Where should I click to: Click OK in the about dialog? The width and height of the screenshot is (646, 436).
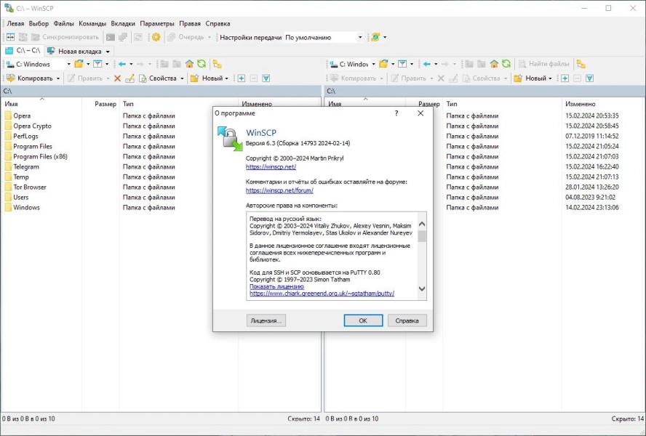click(363, 320)
